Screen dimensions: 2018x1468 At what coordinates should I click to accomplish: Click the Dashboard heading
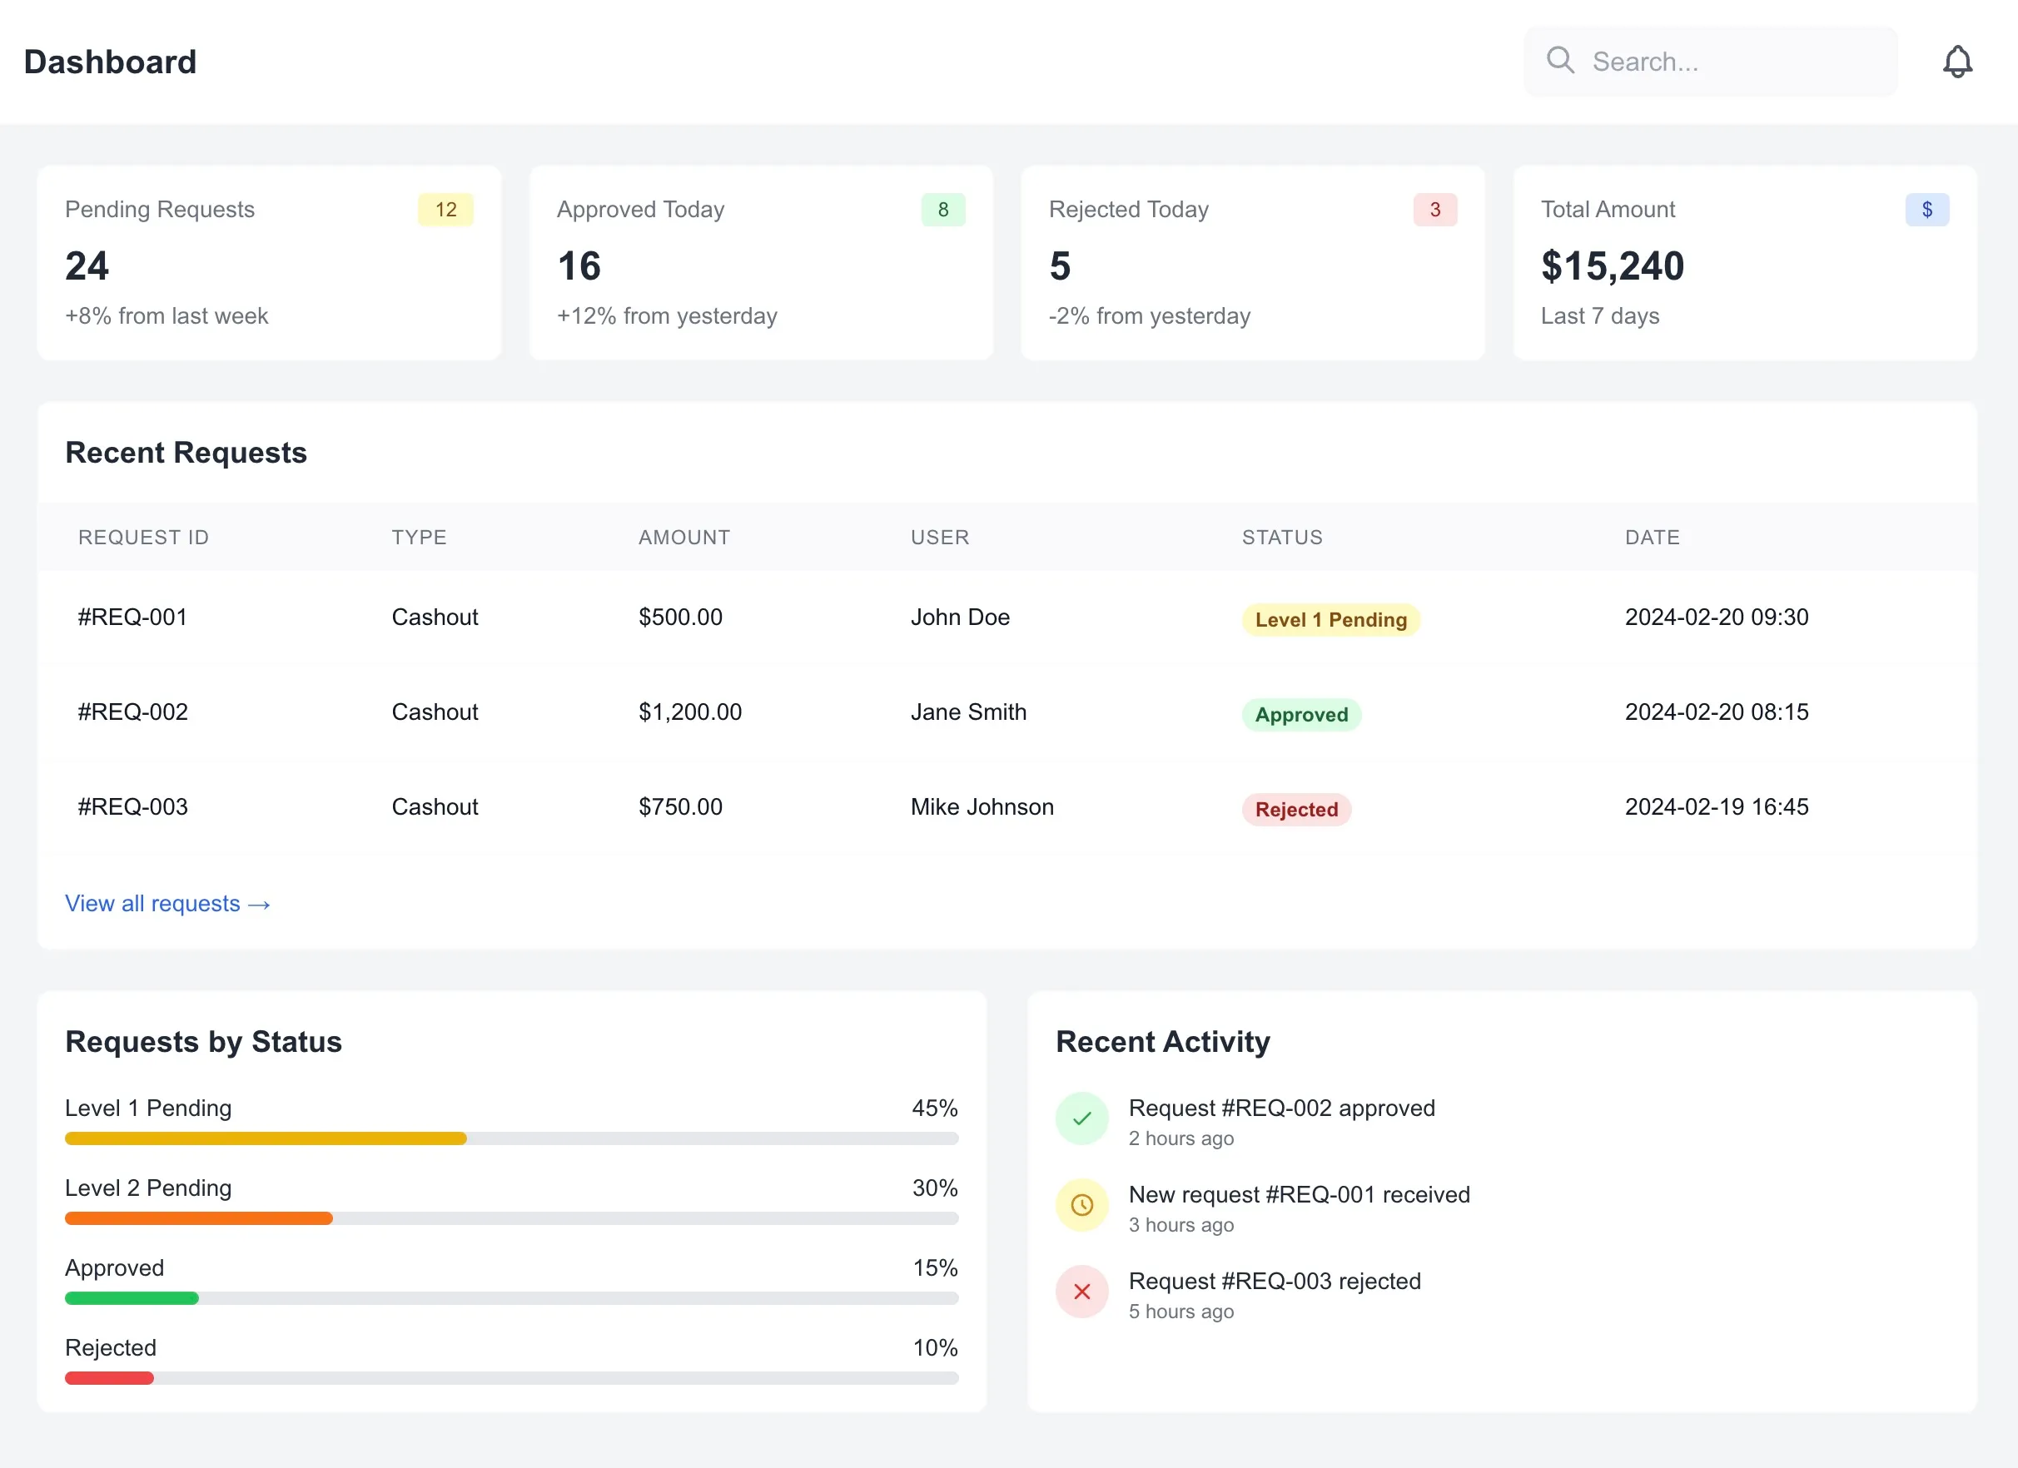click(108, 61)
